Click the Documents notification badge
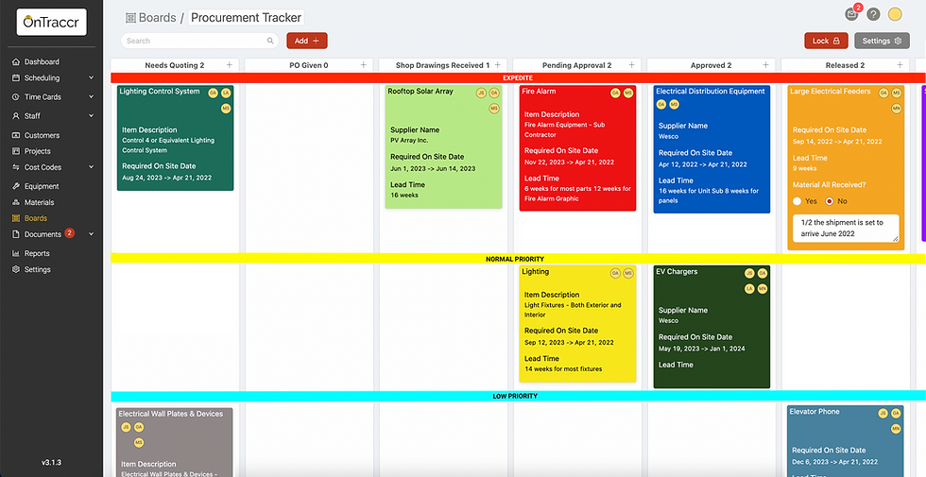 69,233
